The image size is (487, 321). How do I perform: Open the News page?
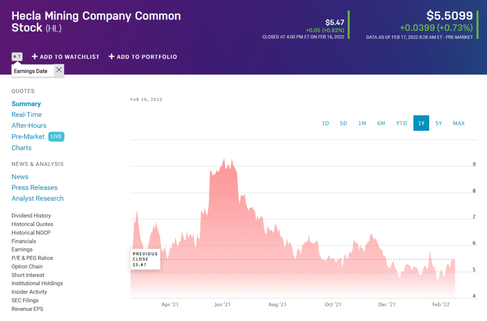click(20, 177)
